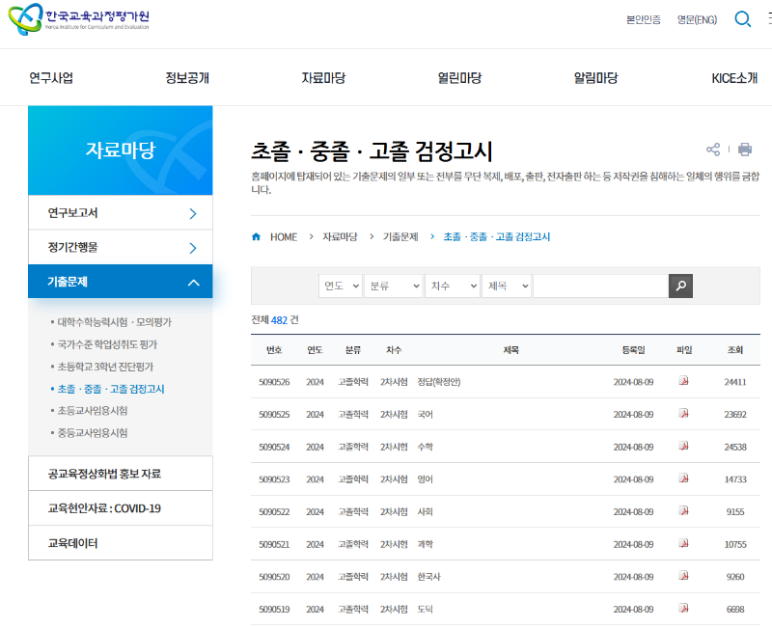The width and height of the screenshot is (772, 628).
Task: Expand the 정기간행물 sidebar section
Action: [x=120, y=247]
